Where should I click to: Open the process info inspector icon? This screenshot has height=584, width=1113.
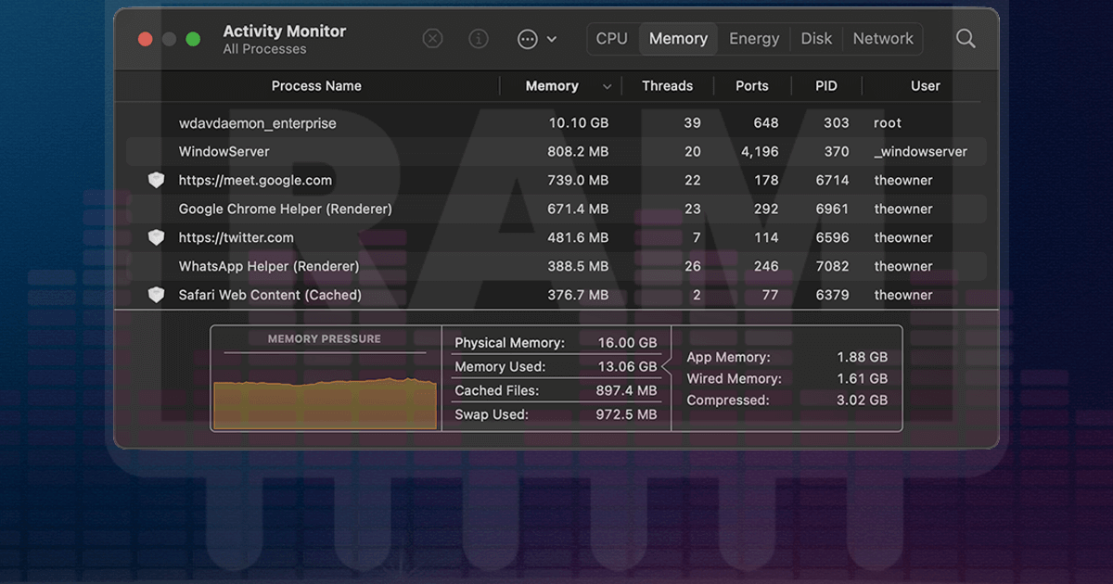pos(479,39)
